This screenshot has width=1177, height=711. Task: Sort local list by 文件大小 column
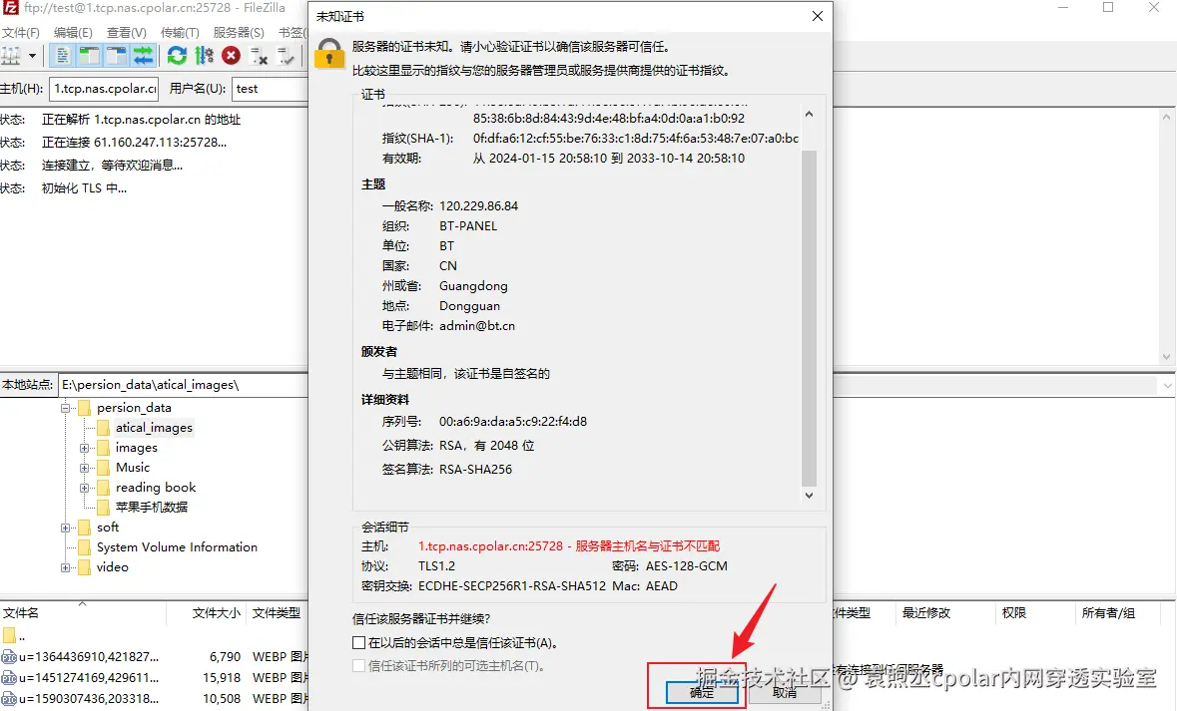click(x=206, y=613)
